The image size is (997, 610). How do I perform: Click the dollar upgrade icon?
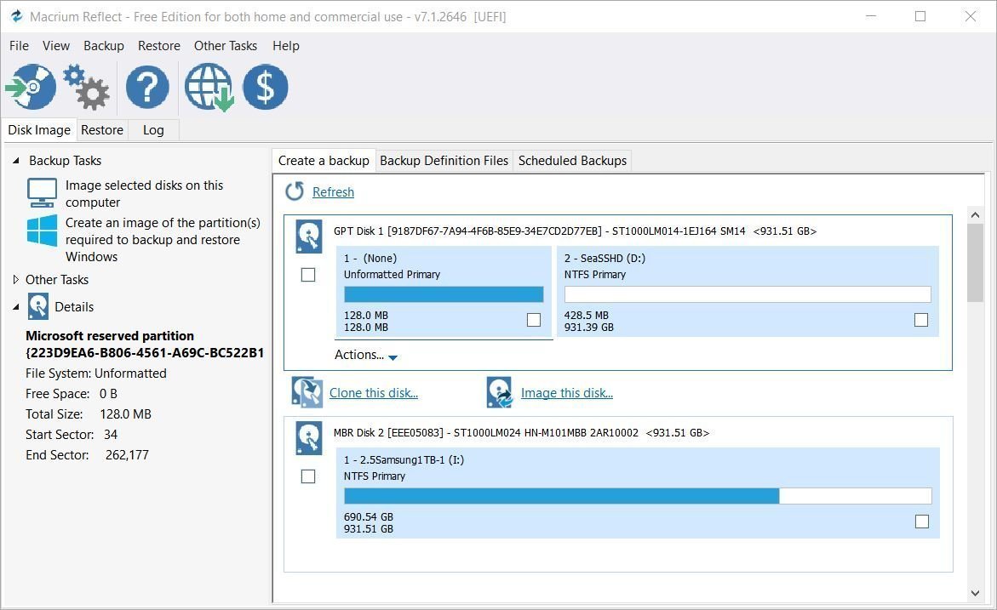point(265,86)
